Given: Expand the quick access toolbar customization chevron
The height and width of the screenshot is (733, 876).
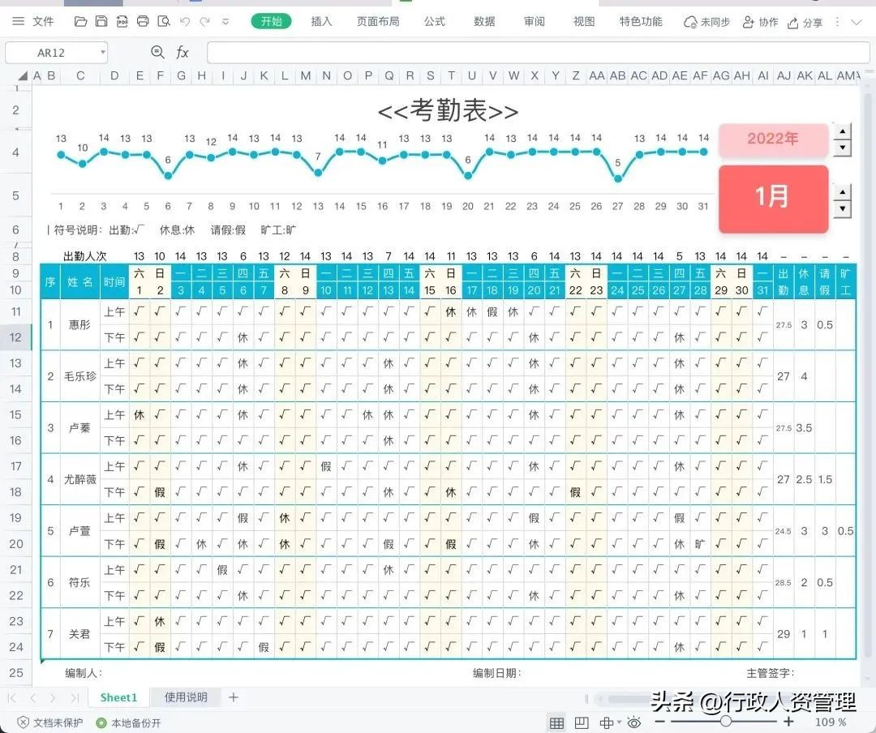Looking at the screenshot, I should (x=225, y=22).
